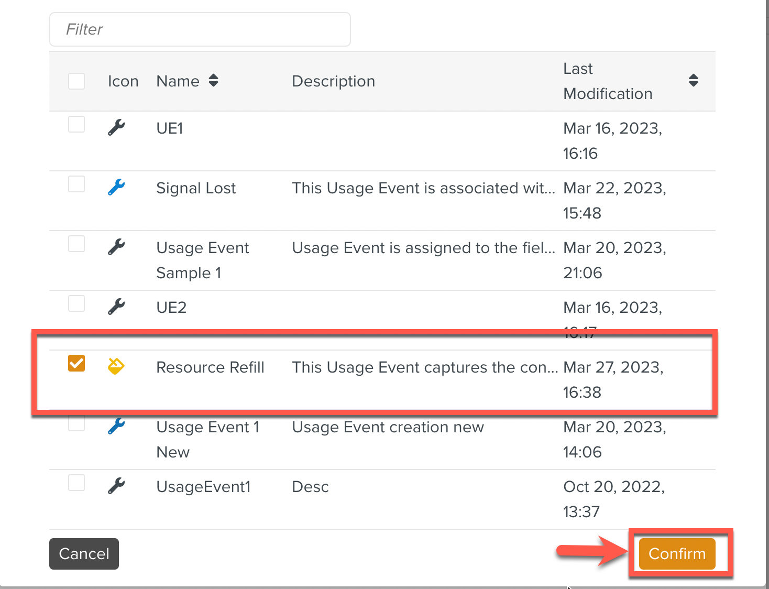
Task: Click the wrench icon for UsageEvent1
Action: pos(116,486)
